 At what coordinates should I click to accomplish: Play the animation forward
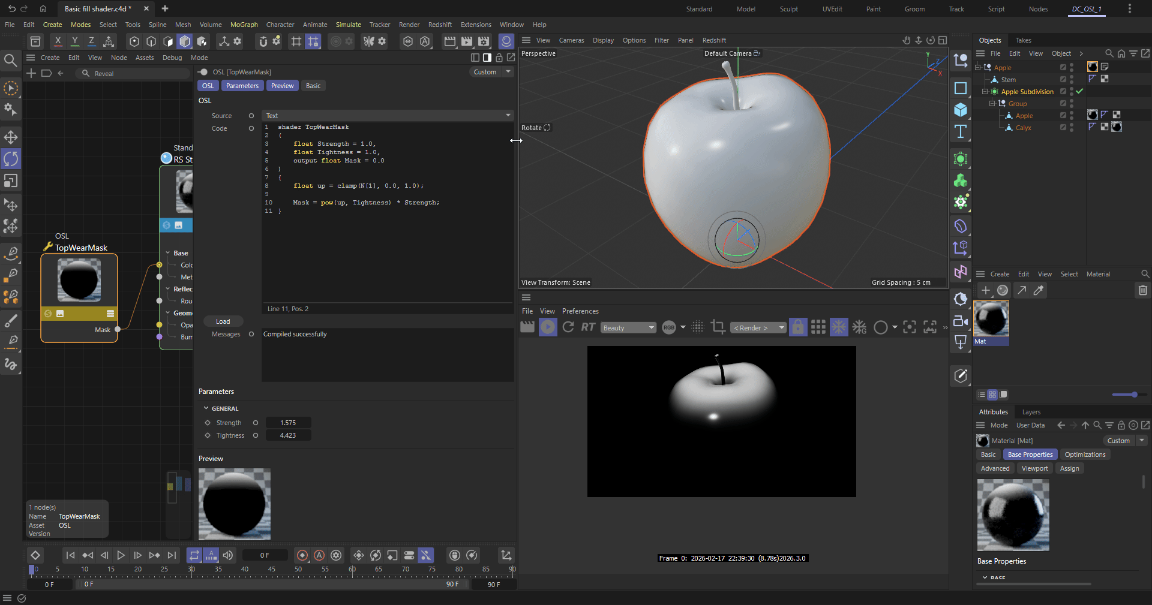point(121,555)
